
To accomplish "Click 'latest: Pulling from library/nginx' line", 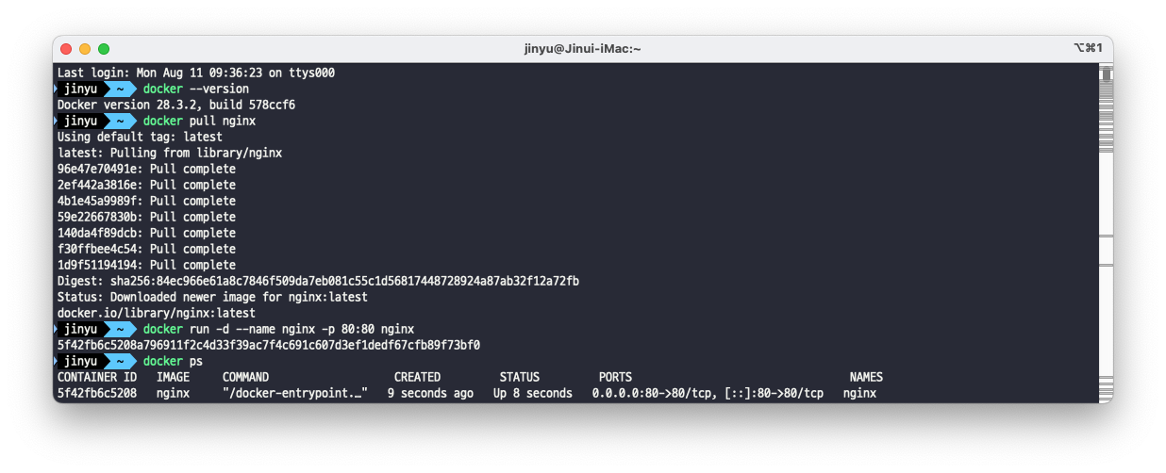I will click(170, 153).
